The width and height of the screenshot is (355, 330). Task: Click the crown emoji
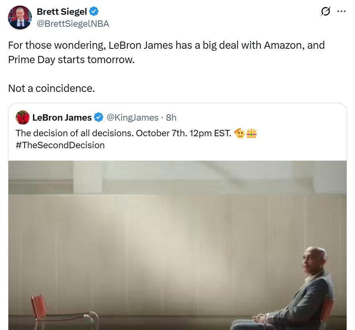(x=252, y=133)
